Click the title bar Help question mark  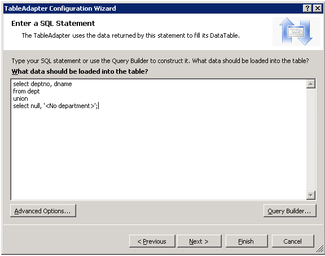pyautogui.click(x=307, y=8)
